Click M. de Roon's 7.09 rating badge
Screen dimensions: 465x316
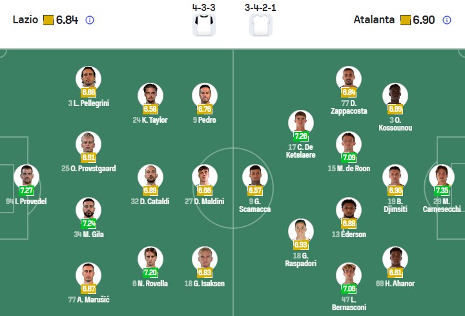pyautogui.click(x=349, y=157)
